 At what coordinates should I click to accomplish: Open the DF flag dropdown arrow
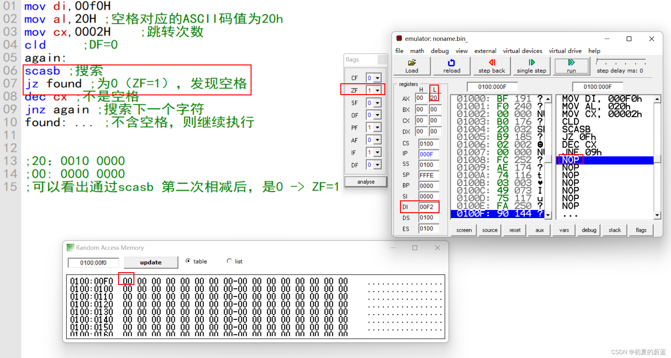pyautogui.click(x=377, y=165)
